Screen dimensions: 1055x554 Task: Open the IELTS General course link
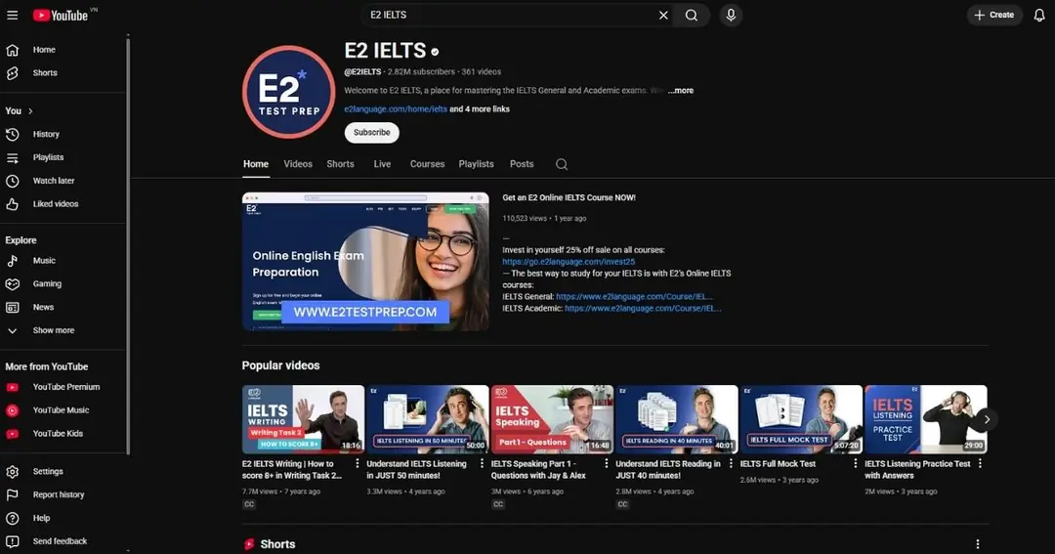click(634, 297)
